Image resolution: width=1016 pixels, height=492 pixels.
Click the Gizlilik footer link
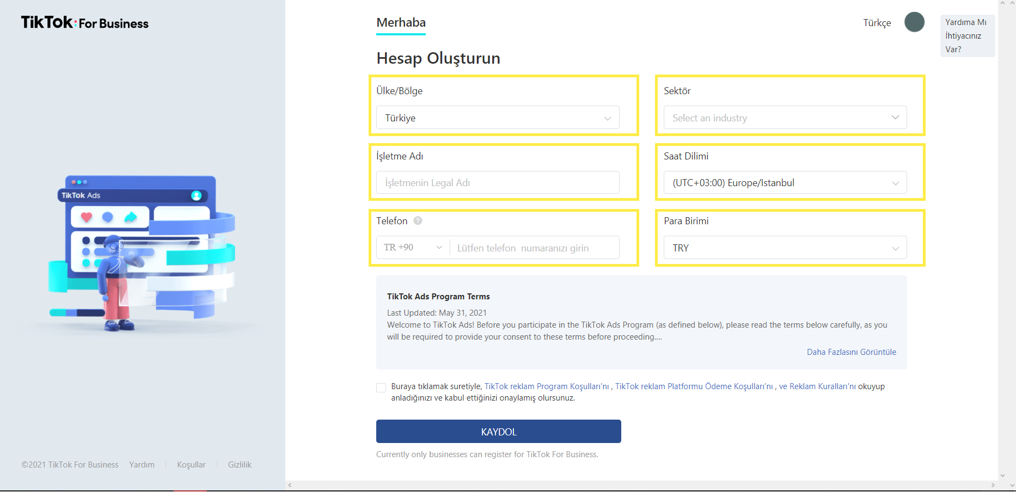[240, 465]
